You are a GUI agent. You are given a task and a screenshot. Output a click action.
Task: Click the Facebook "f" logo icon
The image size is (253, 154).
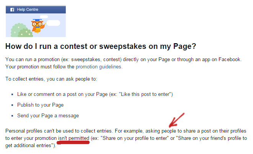pyautogui.click(x=11, y=9)
